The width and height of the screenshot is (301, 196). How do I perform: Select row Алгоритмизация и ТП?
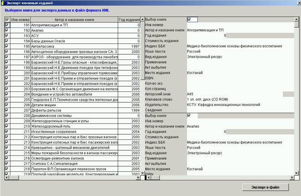(74, 25)
